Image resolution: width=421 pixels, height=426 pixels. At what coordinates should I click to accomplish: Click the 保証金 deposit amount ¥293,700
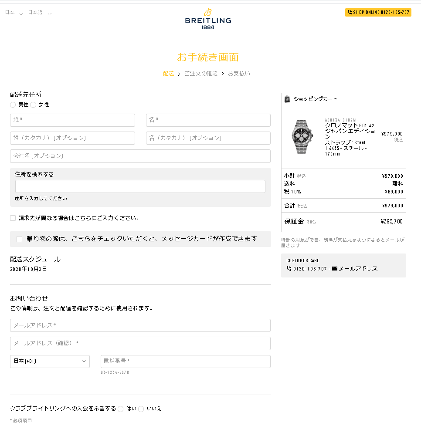[x=392, y=221]
